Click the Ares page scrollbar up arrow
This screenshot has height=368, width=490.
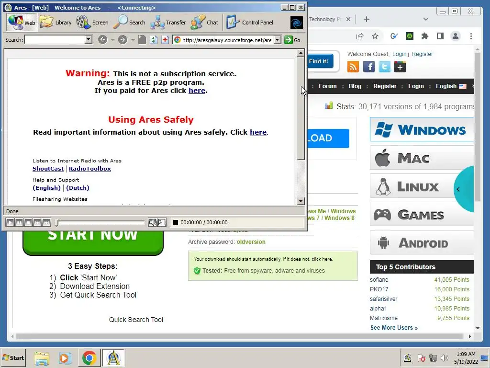click(301, 53)
